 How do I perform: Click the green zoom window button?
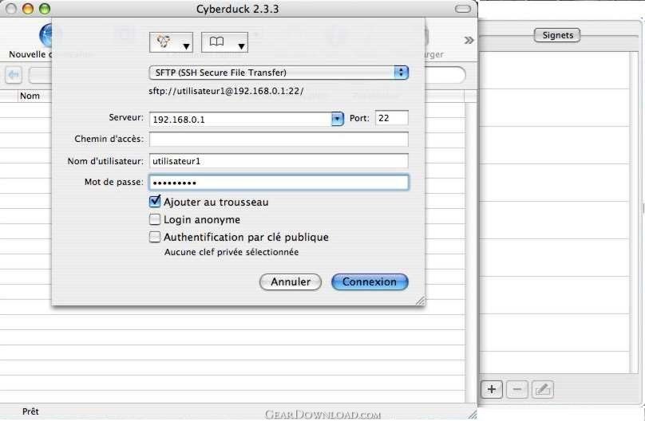tap(45, 9)
